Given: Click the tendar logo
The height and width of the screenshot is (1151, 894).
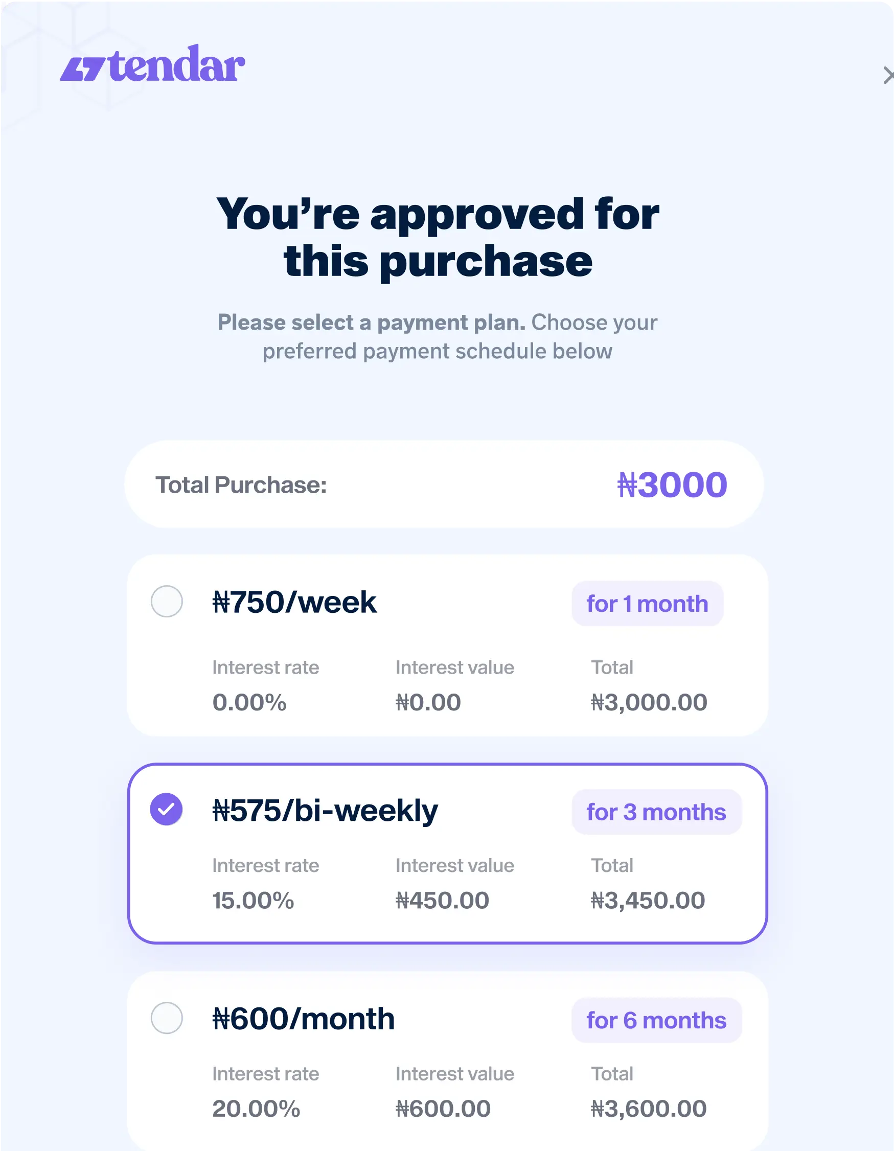Looking at the screenshot, I should pyautogui.click(x=152, y=63).
